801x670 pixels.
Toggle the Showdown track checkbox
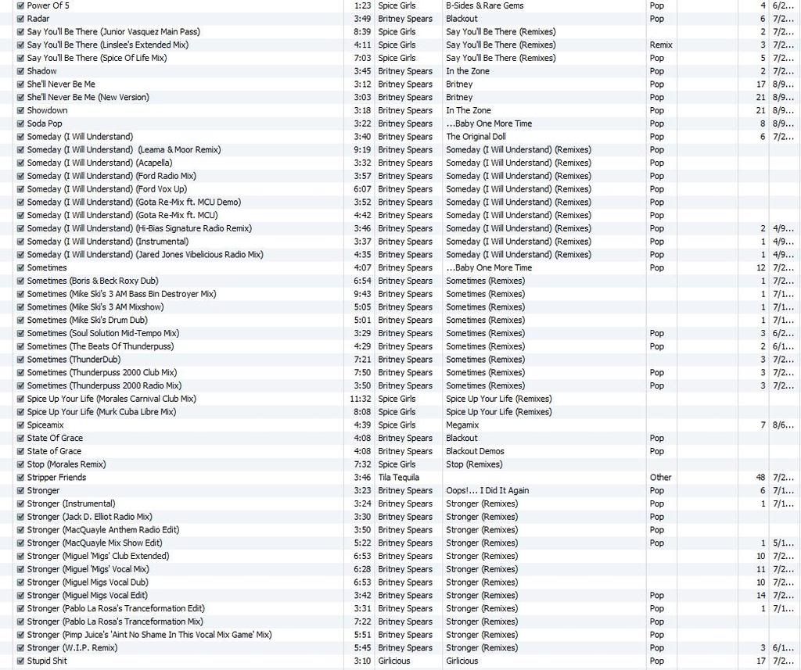20,110
